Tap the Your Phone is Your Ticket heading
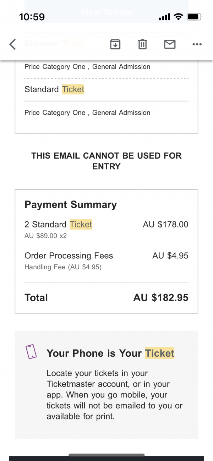Viewport: 213px width, 461px height. click(110, 353)
